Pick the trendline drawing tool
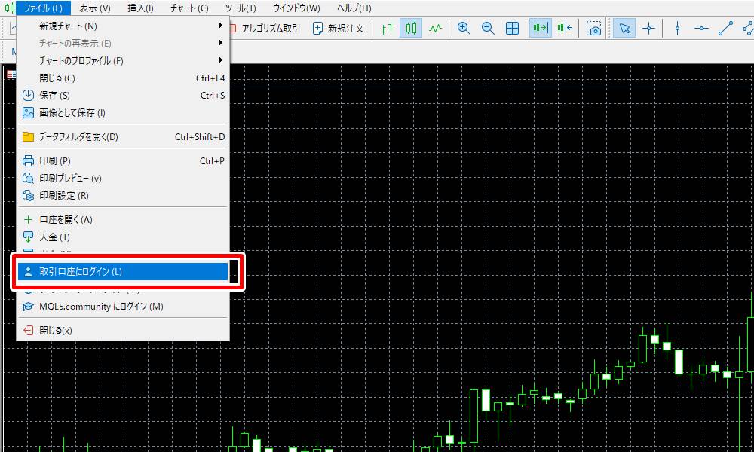This screenshot has width=754, height=452. pos(725,29)
